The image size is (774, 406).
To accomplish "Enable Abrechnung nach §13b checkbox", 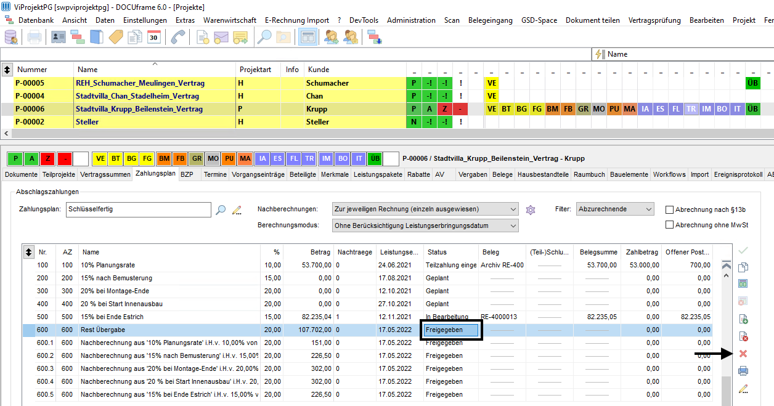I will (x=670, y=209).
